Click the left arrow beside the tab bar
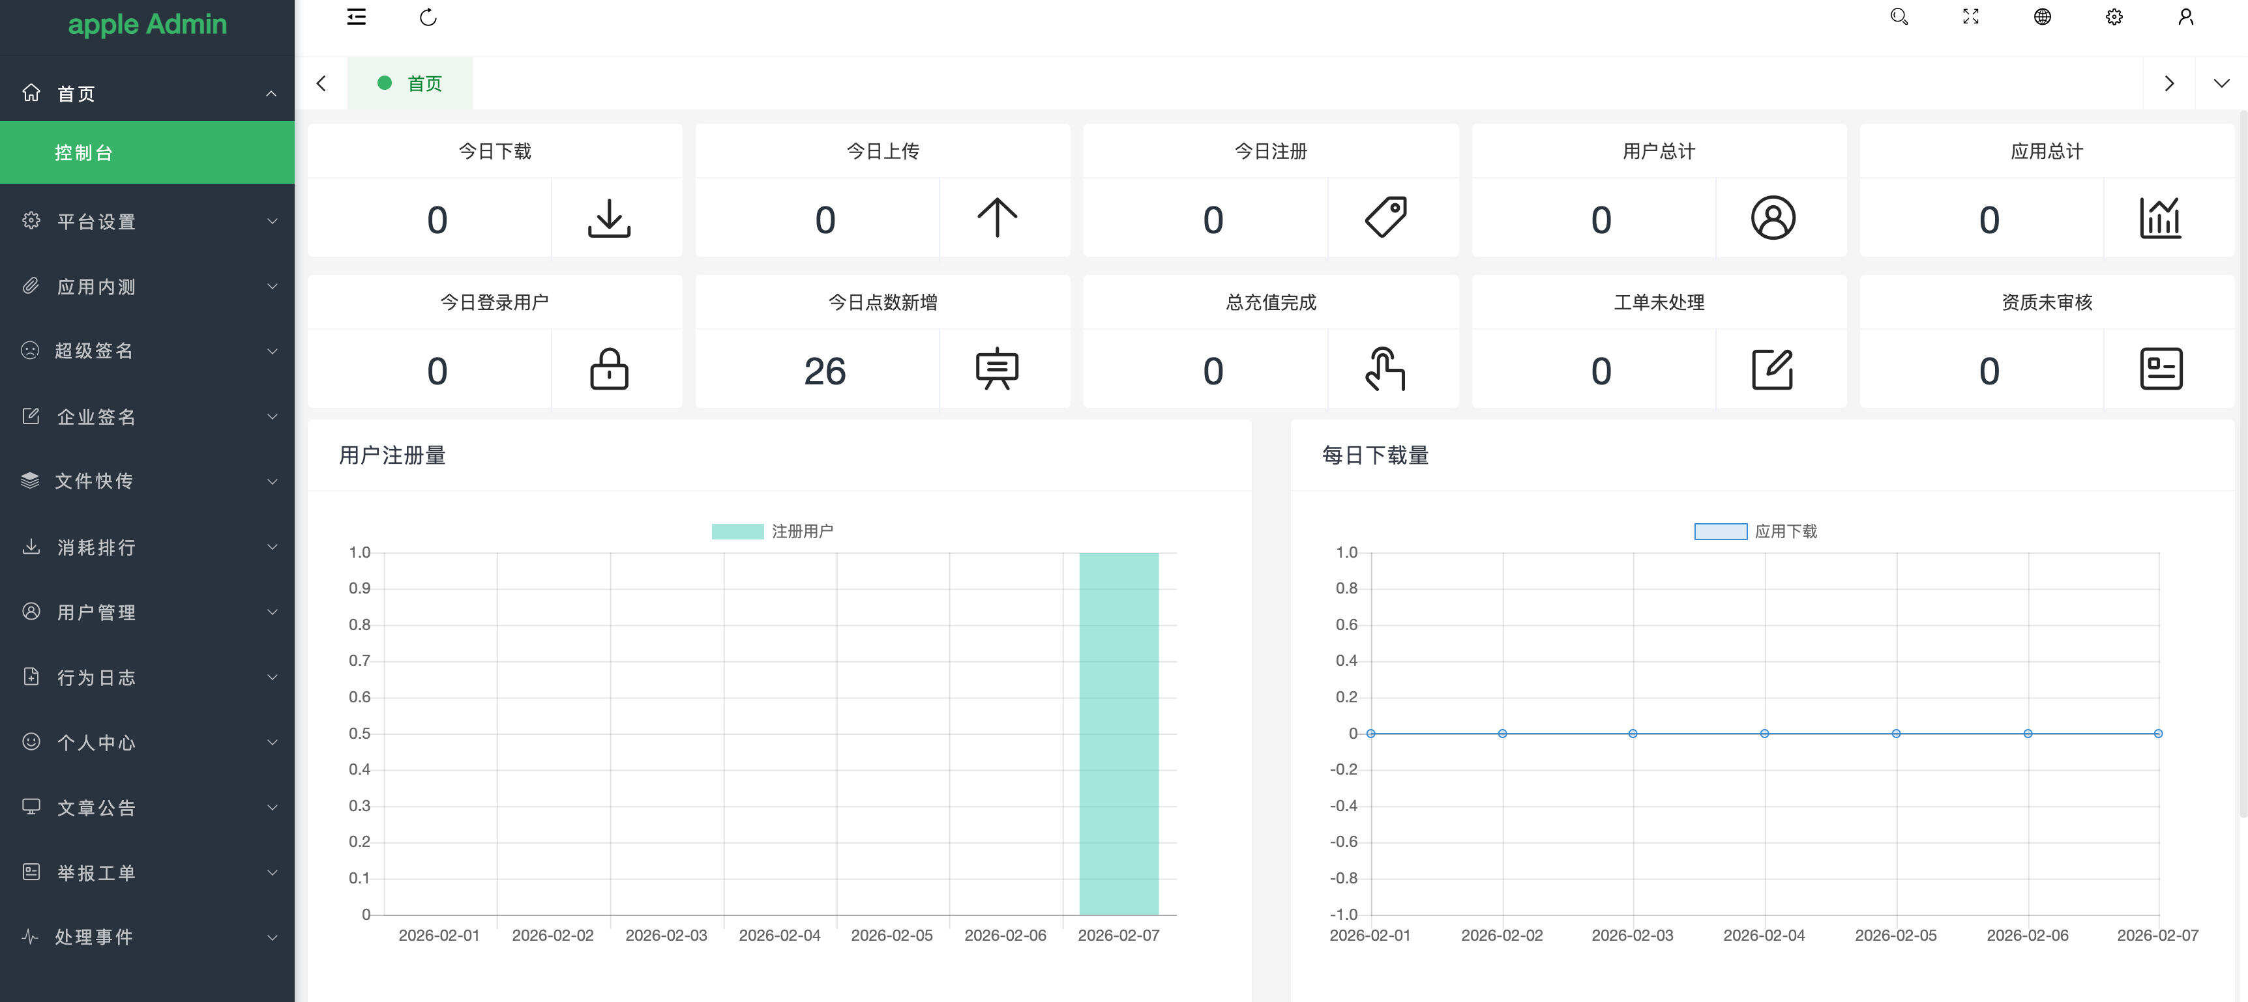The width and height of the screenshot is (2248, 1002). pyautogui.click(x=322, y=83)
